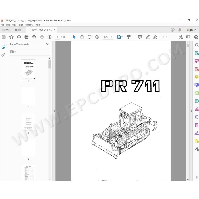
Task: Select page 3 thumbnail
Action: [28, 122]
